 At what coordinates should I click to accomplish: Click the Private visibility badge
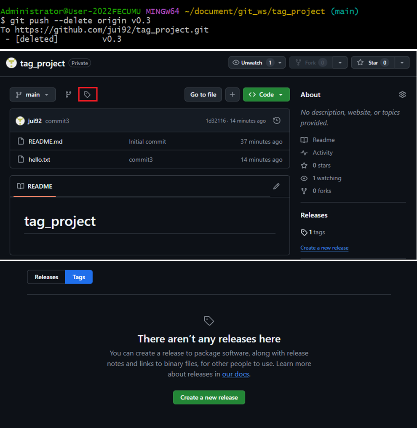tap(80, 63)
